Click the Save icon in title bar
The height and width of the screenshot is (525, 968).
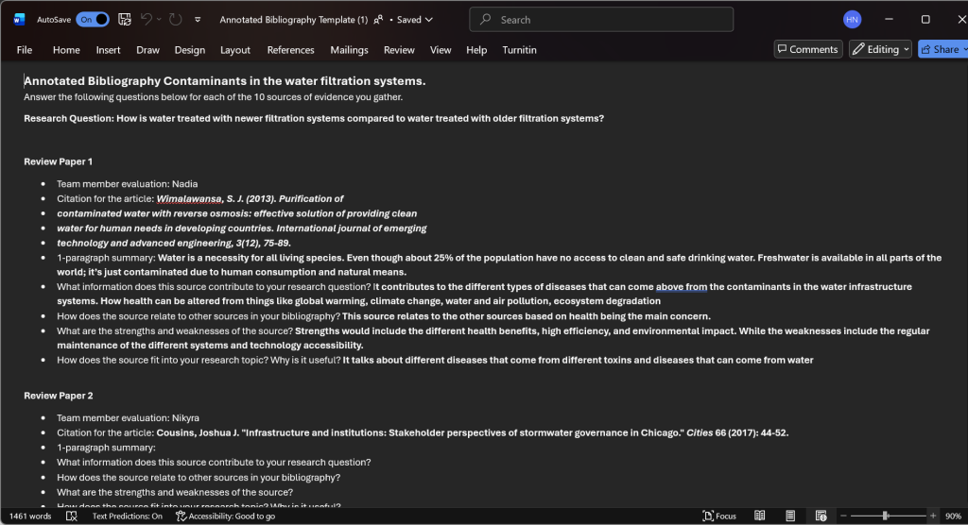coord(124,19)
